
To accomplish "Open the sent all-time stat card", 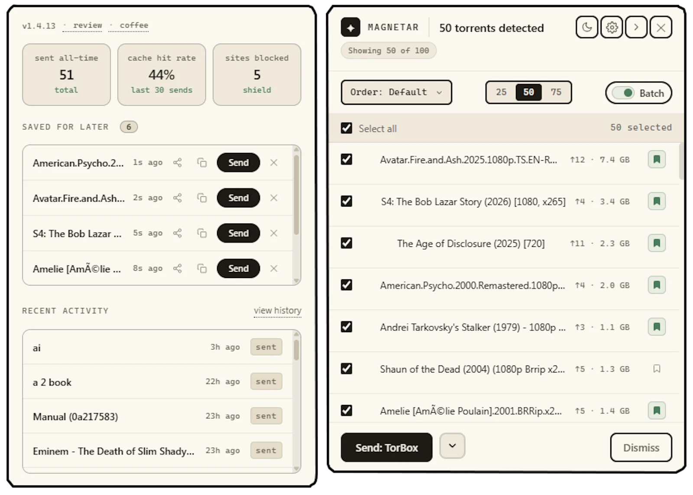I will point(66,74).
